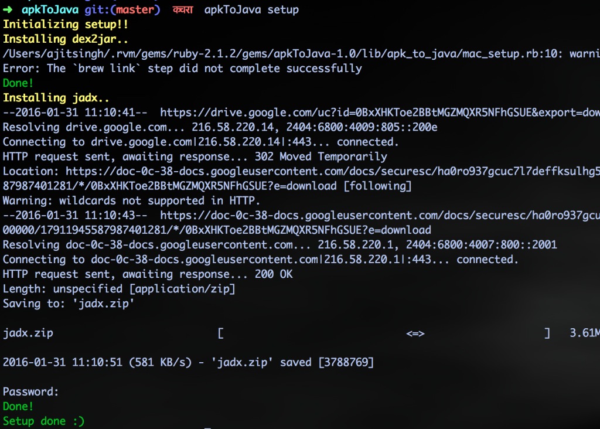Click the 'Installing dex2jar..' line
Viewport: 600px width, 429px height.
(66, 39)
